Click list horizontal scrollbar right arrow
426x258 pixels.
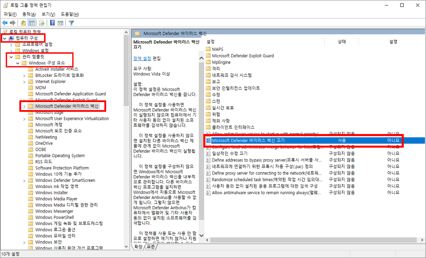(x=422, y=240)
